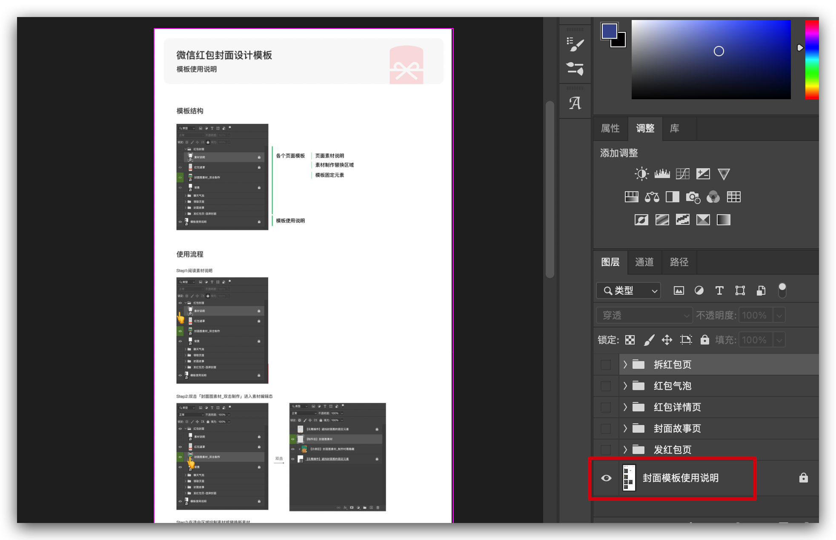836x540 pixels.
Task: Add a Color Lookup adjustment
Action: click(734, 197)
